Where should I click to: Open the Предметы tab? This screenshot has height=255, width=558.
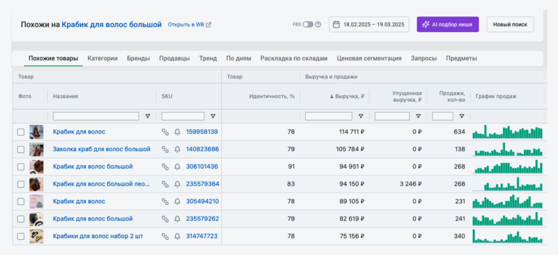point(462,58)
